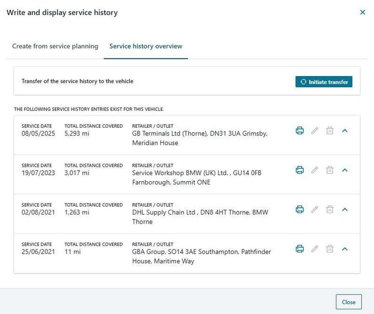Image resolution: width=374 pixels, height=314 pixels.
Task: Select the date 19/07/2023
Action: (38, 173)
